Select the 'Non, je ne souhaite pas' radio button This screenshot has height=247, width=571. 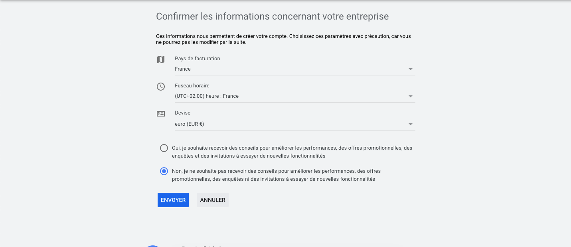tap(164, 171)
